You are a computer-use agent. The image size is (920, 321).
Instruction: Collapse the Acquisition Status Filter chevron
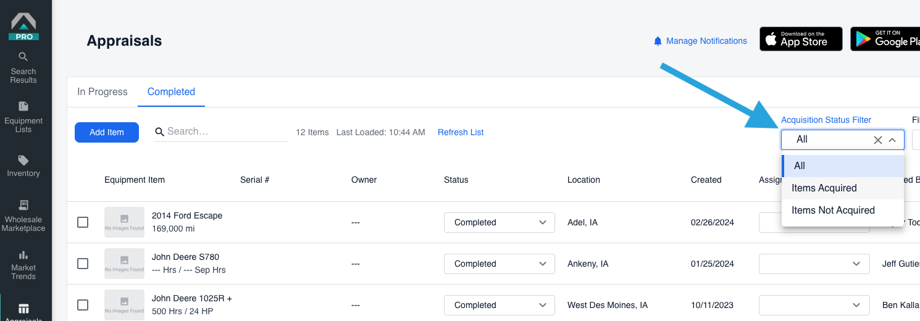pyautogui.click(x=892, y=140)
